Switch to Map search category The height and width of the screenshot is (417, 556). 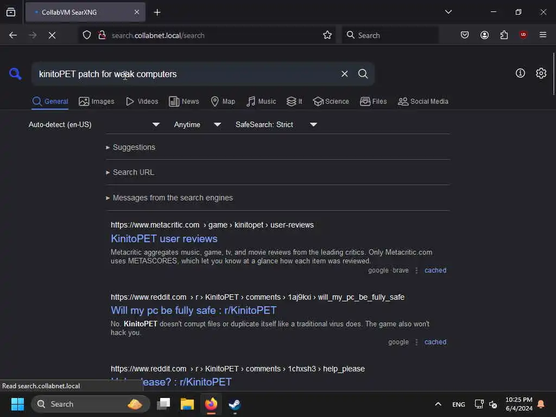point(223,102)
